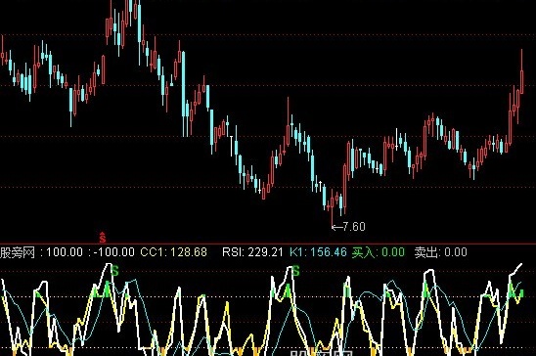Click the K1: 156.46 indicator value
The image size is (536, 356).
point(318,252)
